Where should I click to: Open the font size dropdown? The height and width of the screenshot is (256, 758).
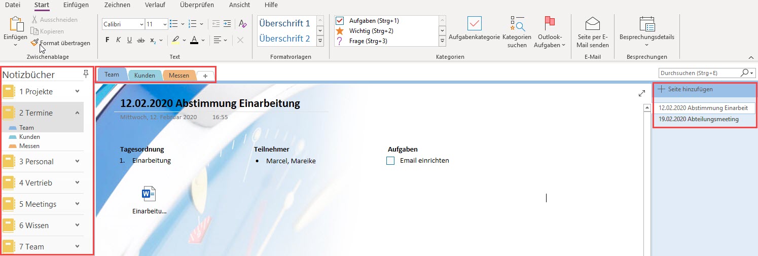(x=165, y=24)
